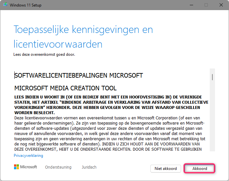Close the Windows 11 Setup window
This screenshot has width=229, height=181.
(221, 5)
